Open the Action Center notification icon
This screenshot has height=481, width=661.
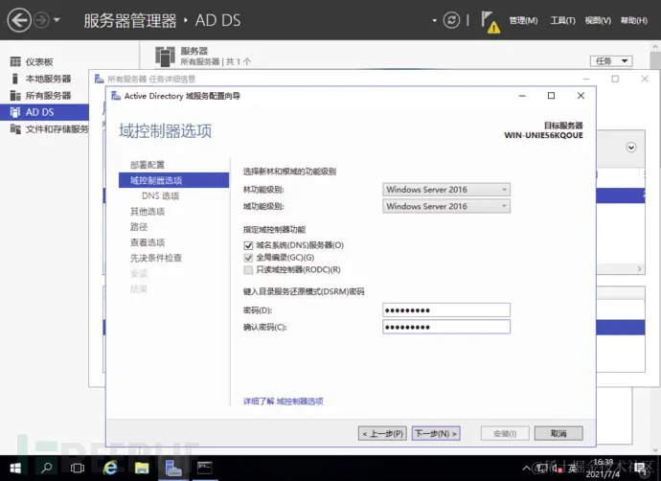pyautogui.click(x=640, y=468)
